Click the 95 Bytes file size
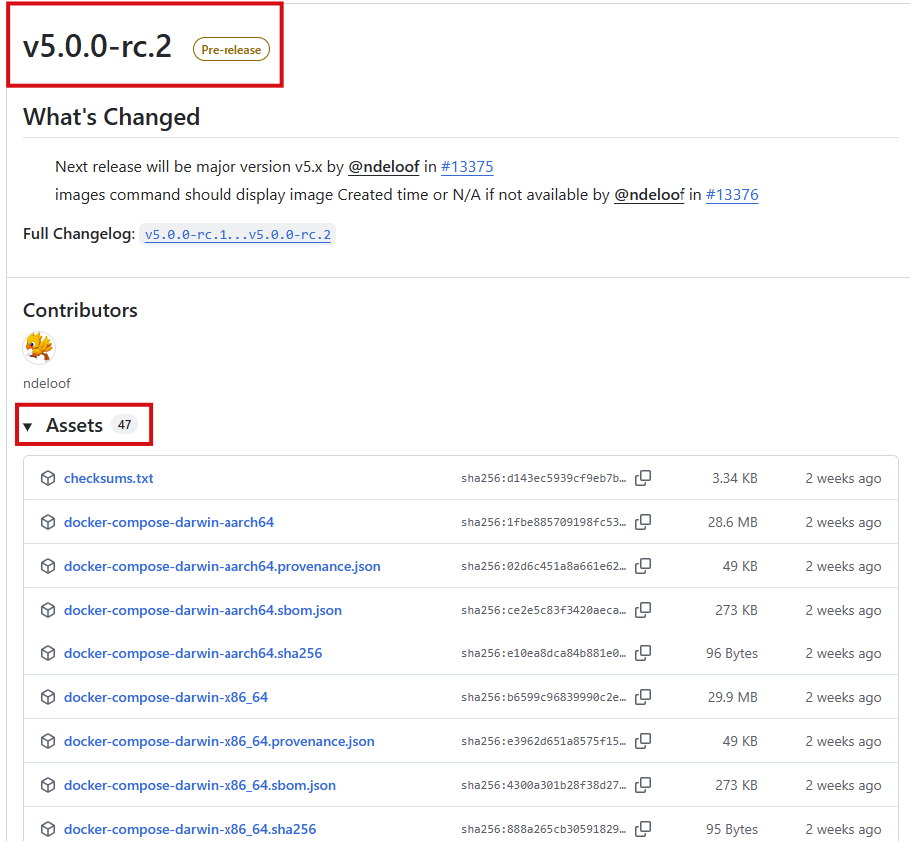This screenshot has height=841, width=910. [732, 829]
